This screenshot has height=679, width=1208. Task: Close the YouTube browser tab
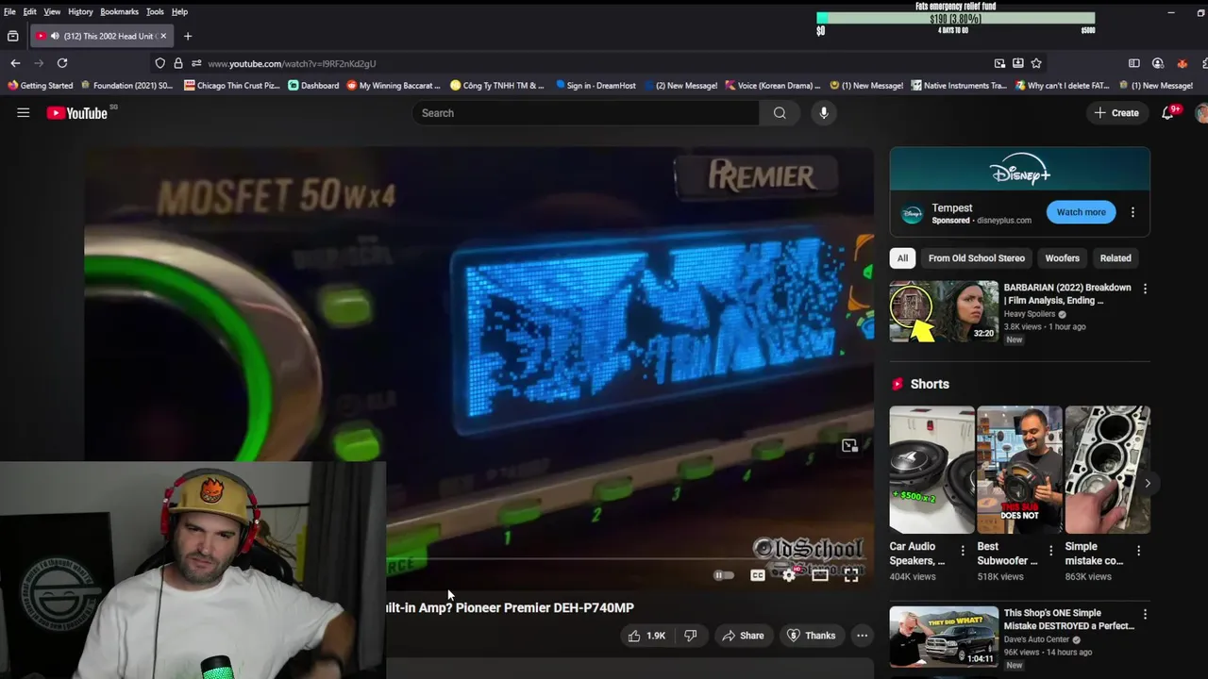coord(163,36)
